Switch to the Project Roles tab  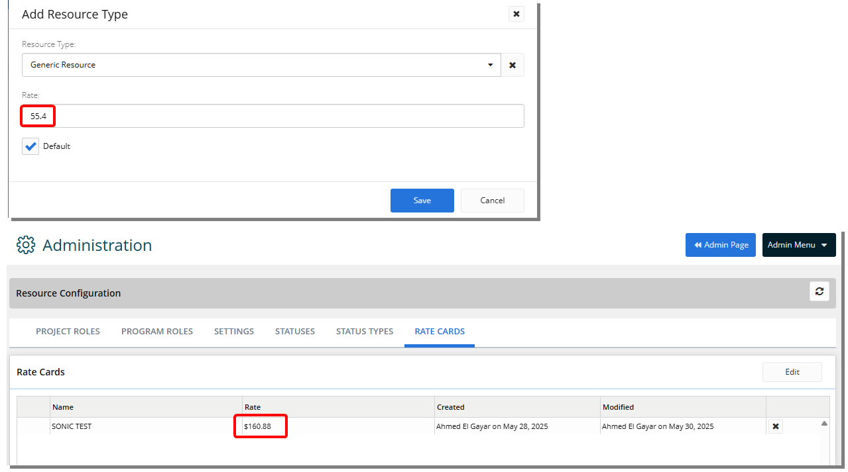(68, 332)
